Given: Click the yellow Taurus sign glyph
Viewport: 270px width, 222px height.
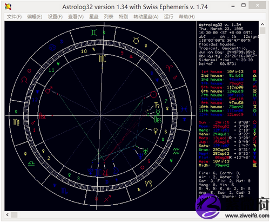Looking at the screenshot, I should (136, 41).
